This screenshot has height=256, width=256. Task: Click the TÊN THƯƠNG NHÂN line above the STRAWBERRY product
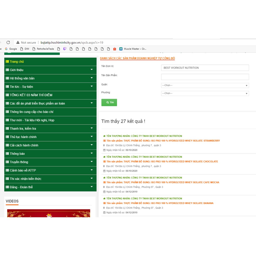pyautogui.click(x=144, y=136)
